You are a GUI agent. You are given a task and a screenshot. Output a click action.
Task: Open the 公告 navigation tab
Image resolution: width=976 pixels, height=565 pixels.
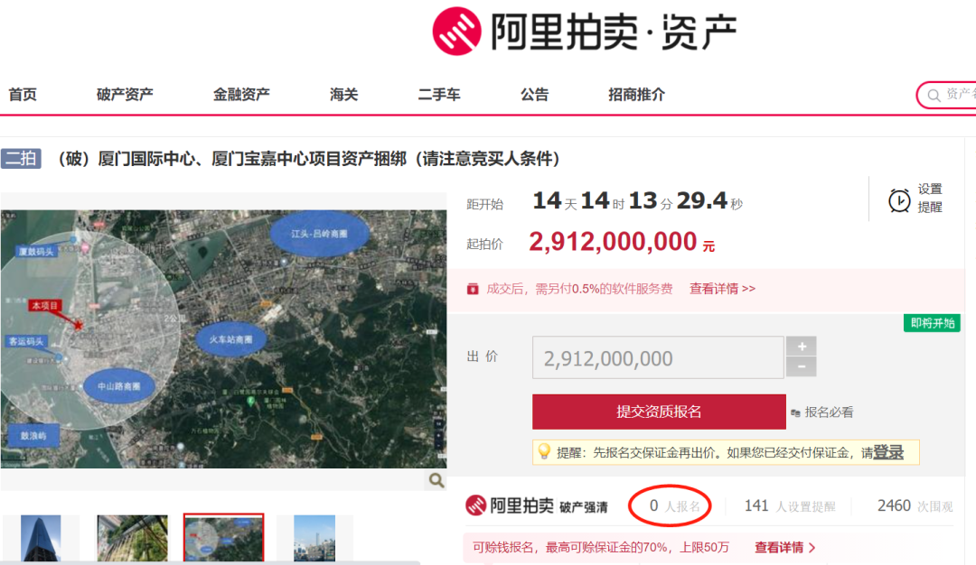click(x=535, y=95)
